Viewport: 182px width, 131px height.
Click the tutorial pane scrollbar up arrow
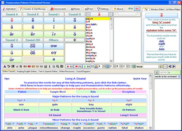pyautogui.click(x=150, y=75)
